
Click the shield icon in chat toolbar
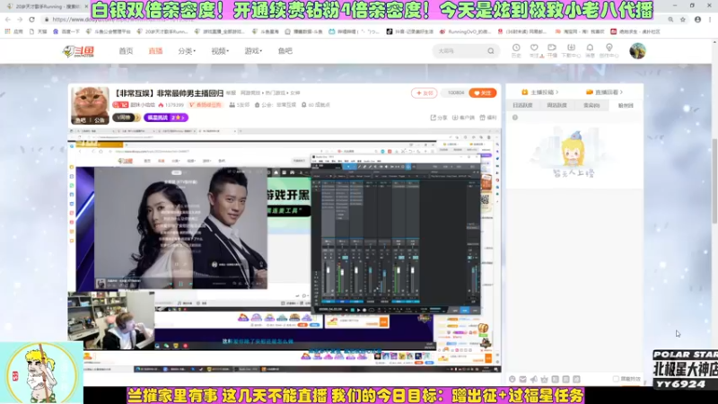coord(512,379)
